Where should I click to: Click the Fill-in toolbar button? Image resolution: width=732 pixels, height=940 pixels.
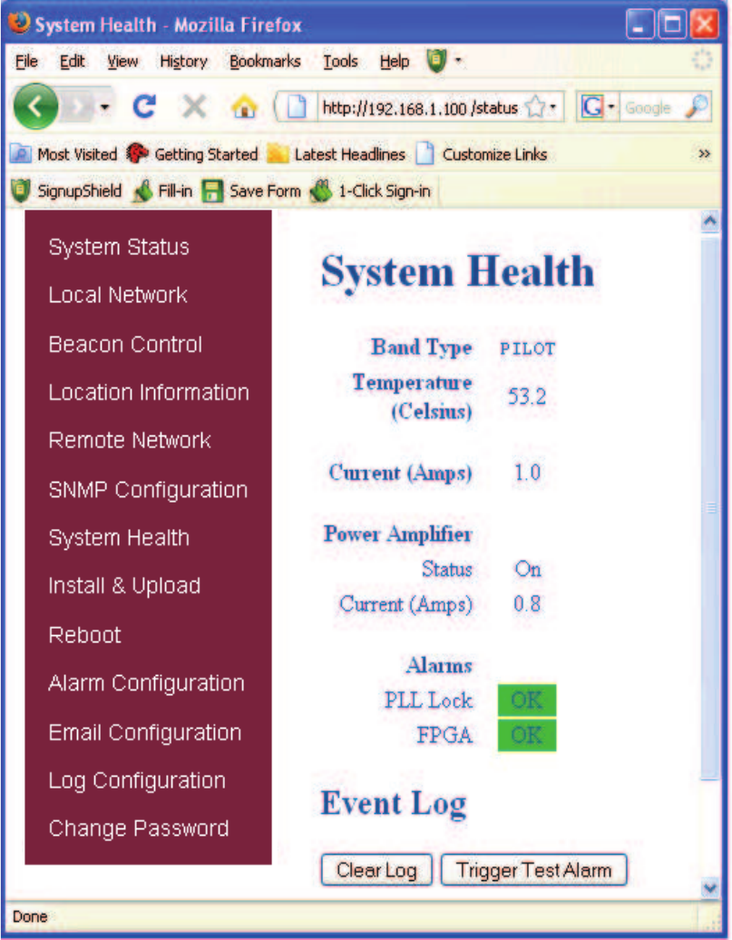(162, 191)
